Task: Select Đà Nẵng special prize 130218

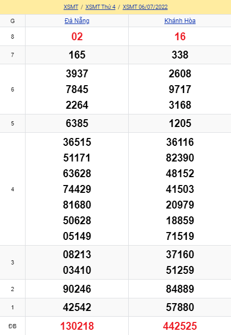Action: coord(77,326)
